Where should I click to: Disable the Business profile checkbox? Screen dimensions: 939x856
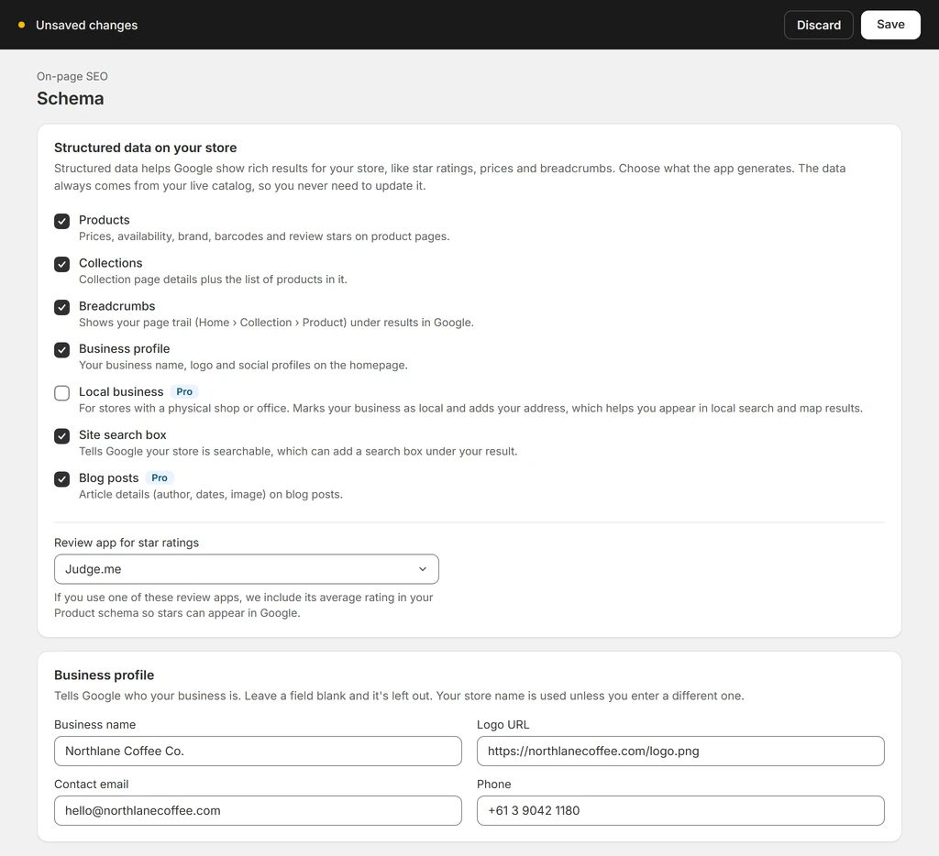coord(61,349)
